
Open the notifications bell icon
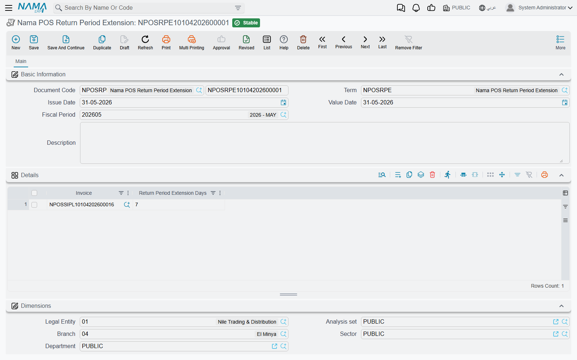pos(416,8)
